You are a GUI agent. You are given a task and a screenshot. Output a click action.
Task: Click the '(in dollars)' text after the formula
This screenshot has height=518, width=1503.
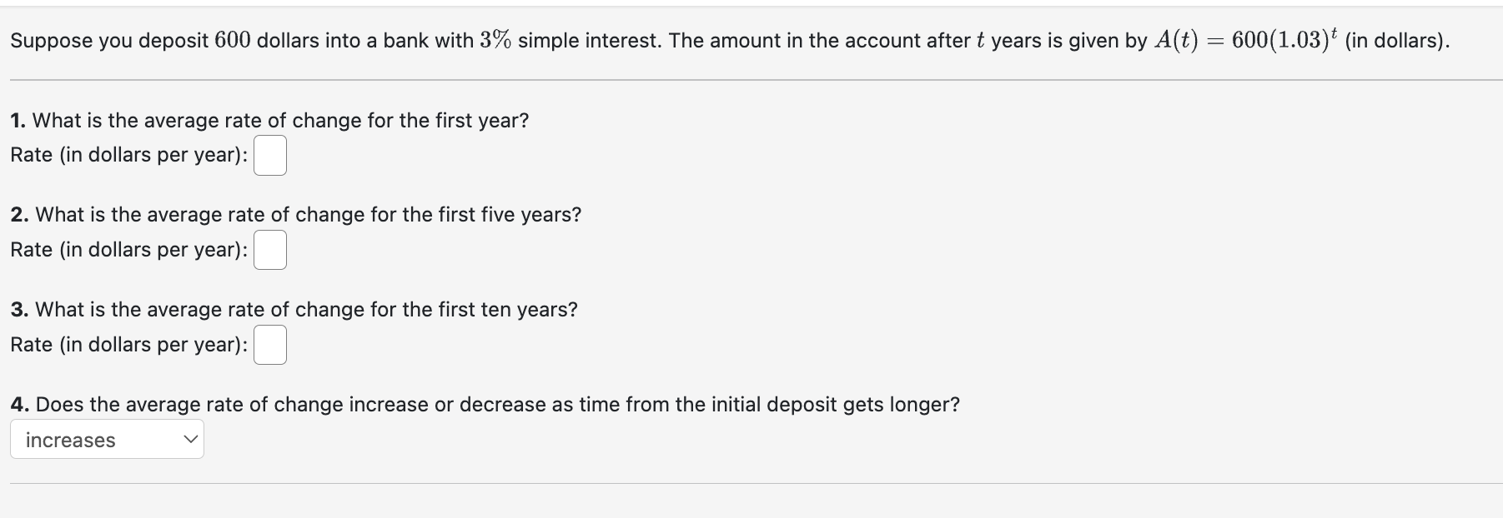(x=1397, y=41)
